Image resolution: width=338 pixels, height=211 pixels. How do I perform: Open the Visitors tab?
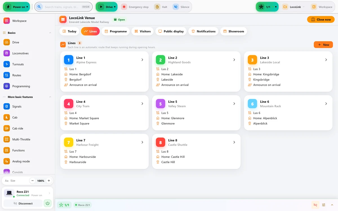coord(143,31)
